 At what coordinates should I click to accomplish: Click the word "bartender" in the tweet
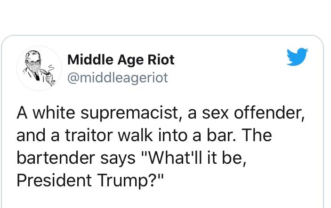[x=56, y=158]
